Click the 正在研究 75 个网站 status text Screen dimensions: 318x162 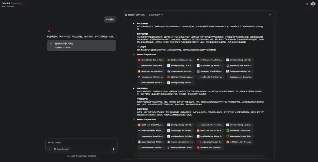(x=63, y=48)
